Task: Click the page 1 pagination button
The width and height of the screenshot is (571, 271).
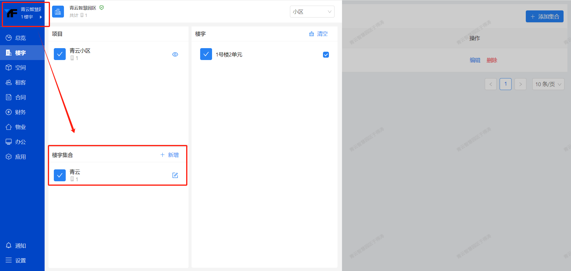Action: [505, 84]
